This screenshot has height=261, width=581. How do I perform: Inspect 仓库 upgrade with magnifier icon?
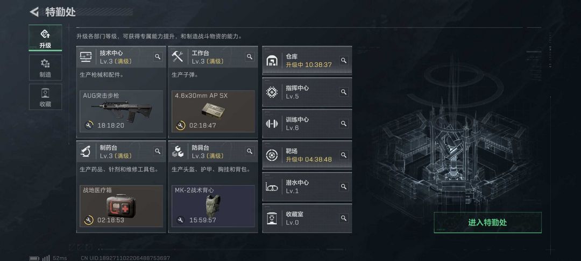tap(344, 60)
